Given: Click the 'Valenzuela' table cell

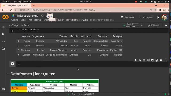Looking at the screenshot, I should pyautogui.click(x=38, y=55).
